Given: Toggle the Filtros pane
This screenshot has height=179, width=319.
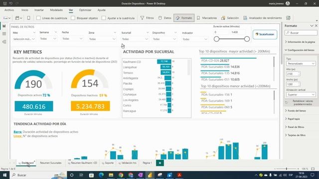Looking at the screenshot, I should 148,18.
